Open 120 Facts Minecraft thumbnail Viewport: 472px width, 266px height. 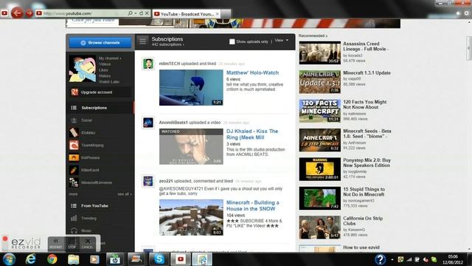pyautogui.click(x=319, y=111)
